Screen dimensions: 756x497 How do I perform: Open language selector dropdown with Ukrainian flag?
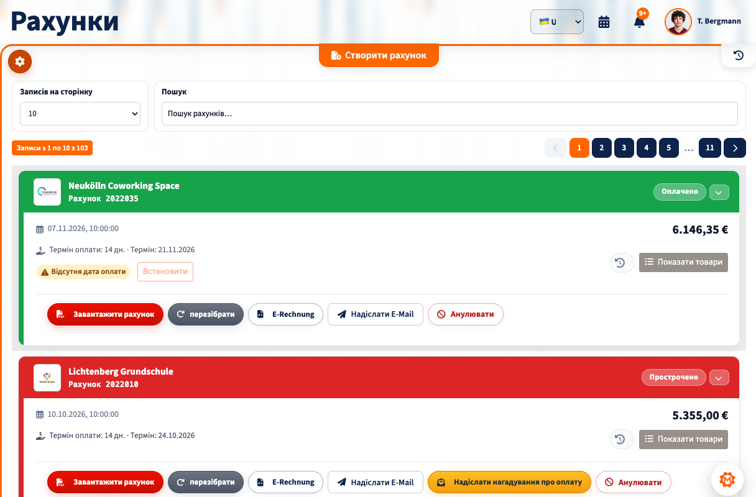point(557,22)
